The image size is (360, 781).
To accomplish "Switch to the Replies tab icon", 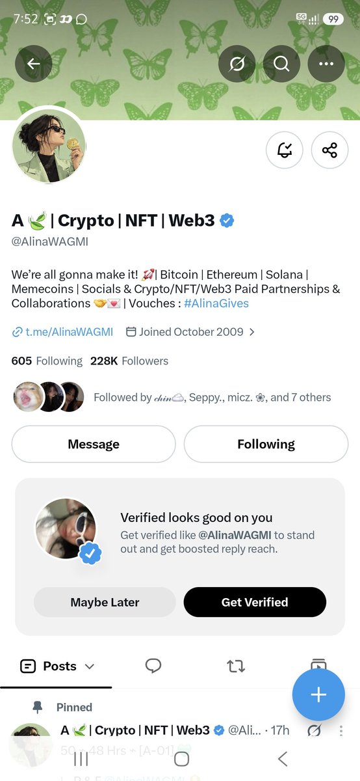I will click(x=153, y=666).
